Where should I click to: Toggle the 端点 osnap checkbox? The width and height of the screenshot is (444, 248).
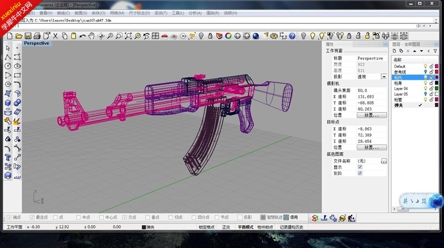click(x=9, y=217)
